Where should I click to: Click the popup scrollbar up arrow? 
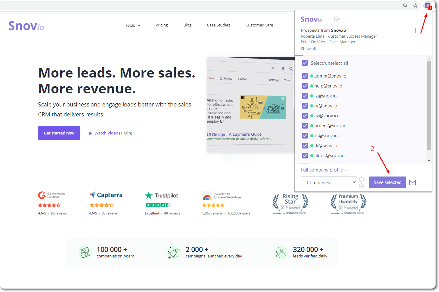(429, 59)
